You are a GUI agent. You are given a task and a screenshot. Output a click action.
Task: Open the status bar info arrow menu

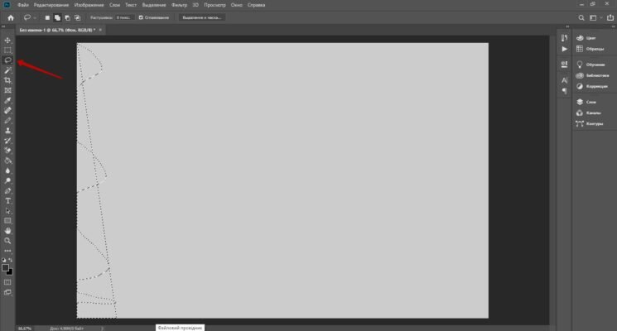coord(103,329)
